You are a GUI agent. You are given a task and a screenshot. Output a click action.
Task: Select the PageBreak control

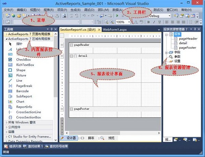click(x=24, y=86)
